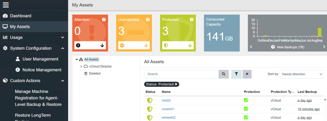
Task: Click the search magnifier button
Action: 224,74
